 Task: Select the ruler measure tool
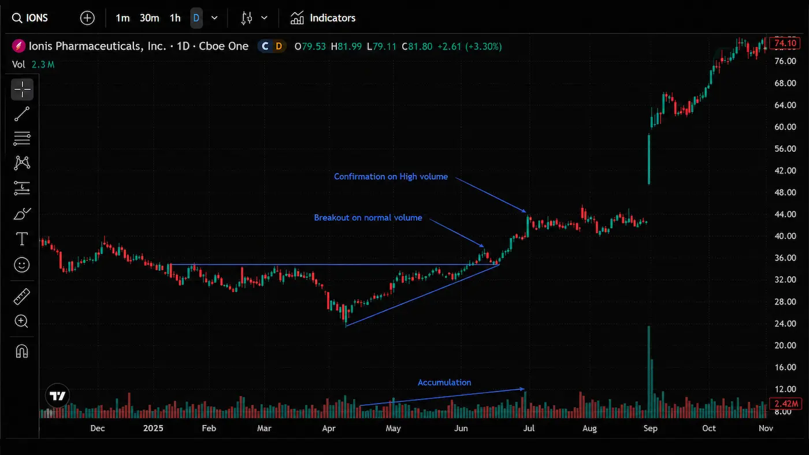(22, 297)
